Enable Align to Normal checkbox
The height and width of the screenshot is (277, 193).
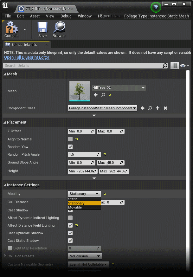tap(70, 139)
